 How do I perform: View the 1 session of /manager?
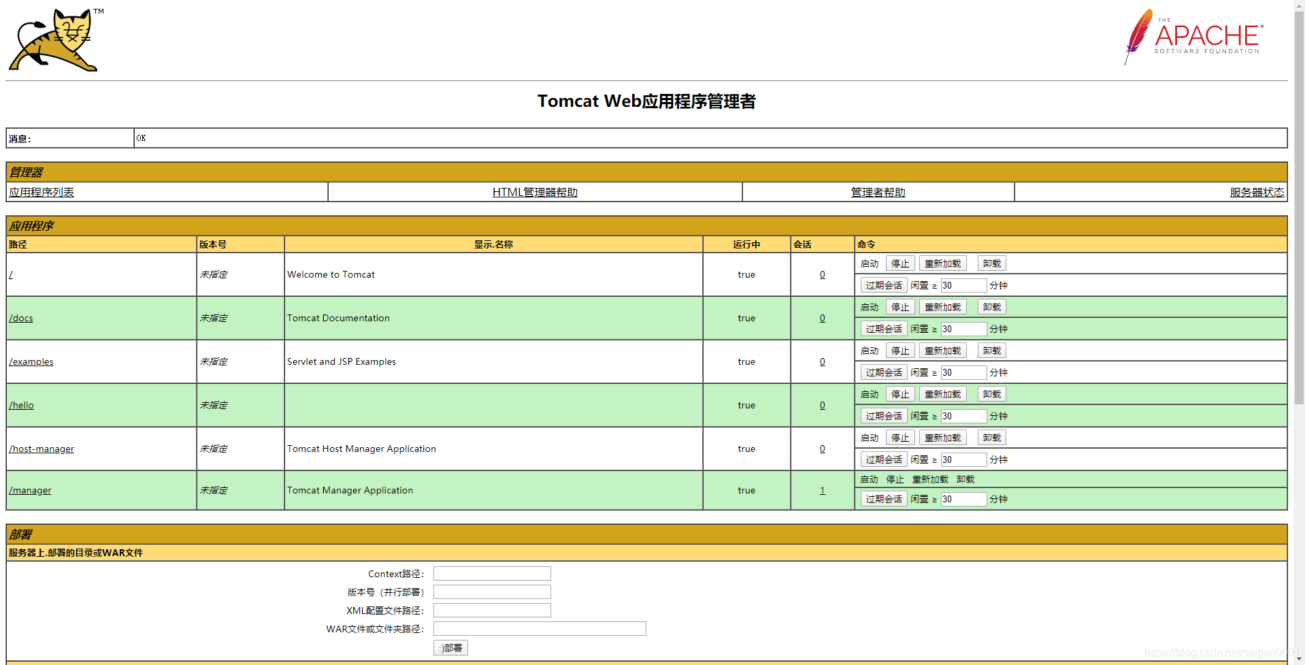click(x=822, y=490)
